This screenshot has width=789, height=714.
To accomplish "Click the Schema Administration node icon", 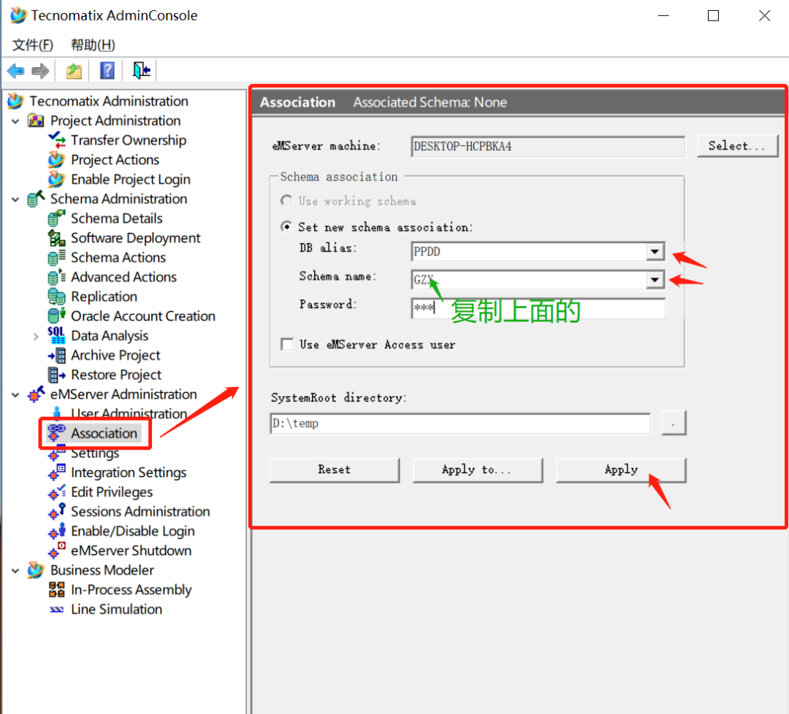I will 36,199.
